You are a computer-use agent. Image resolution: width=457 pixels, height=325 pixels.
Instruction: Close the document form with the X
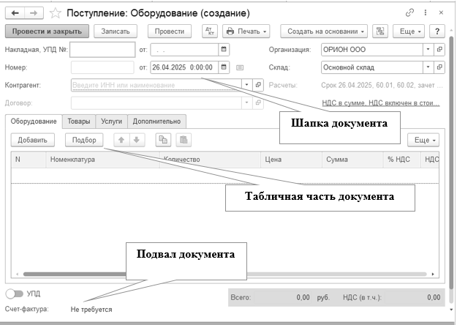point(441,12)
